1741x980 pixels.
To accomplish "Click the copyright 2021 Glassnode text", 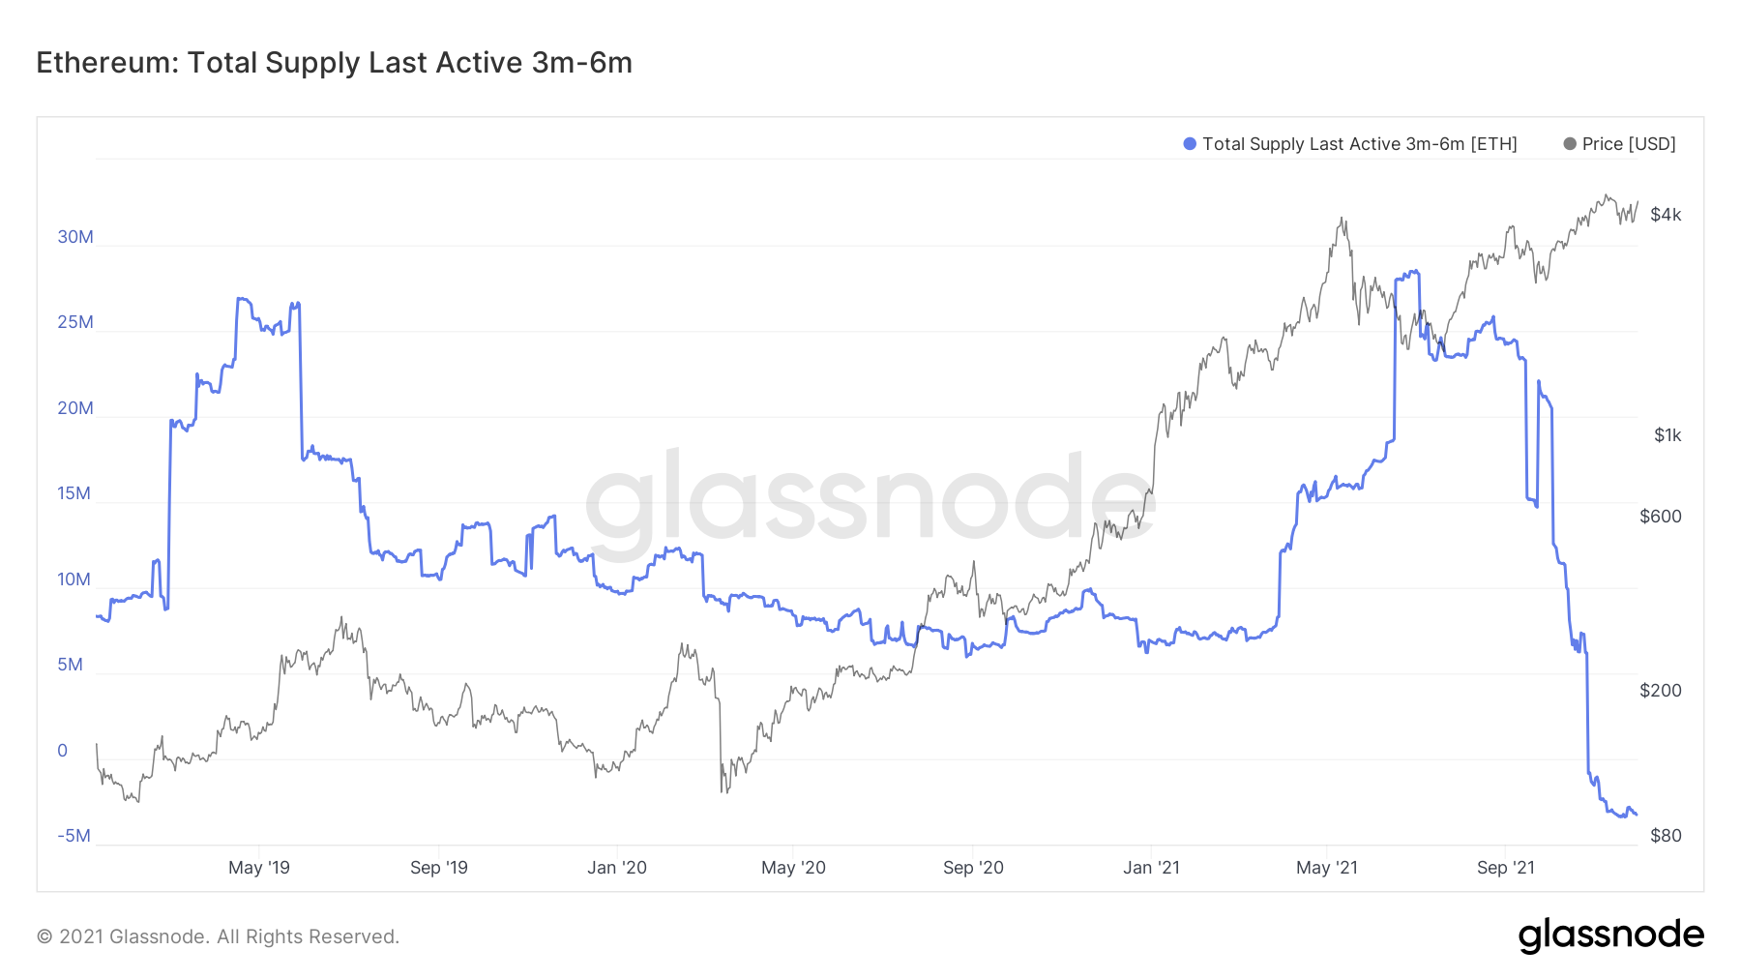I will tap(218, 936).
